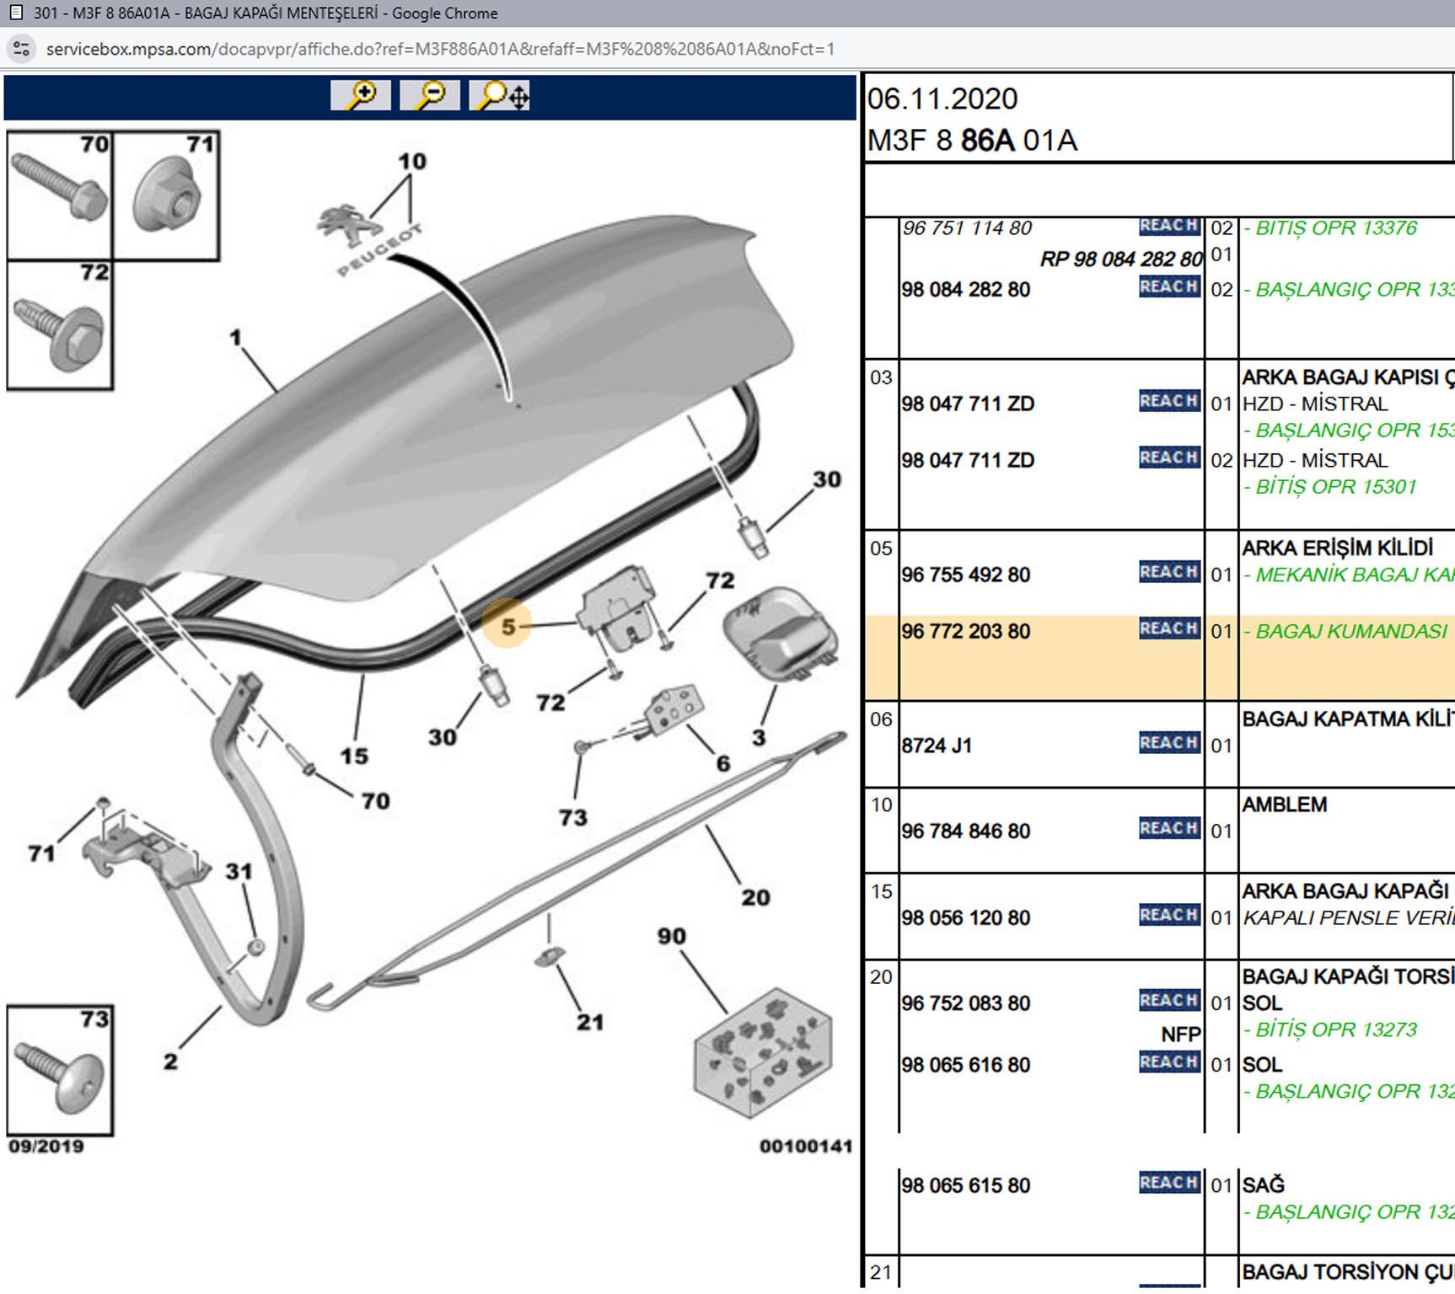Click REACH badge next to 98 065 615 80

[1168, 1183]
